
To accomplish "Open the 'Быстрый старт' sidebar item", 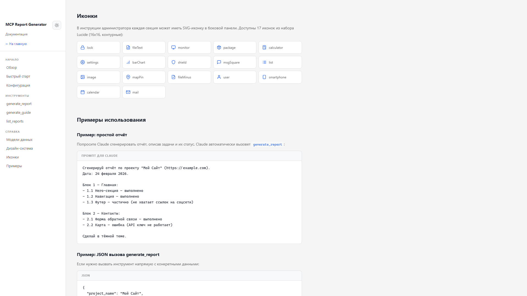I will point(18,76).
